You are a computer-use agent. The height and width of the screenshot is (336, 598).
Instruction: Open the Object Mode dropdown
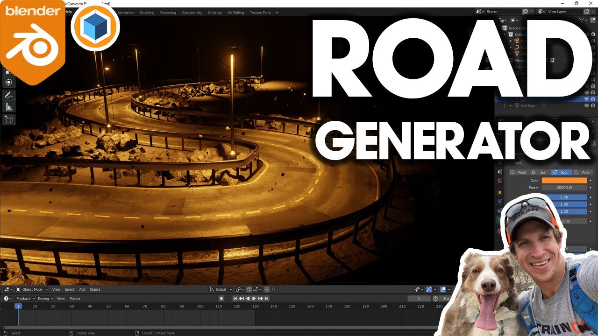pos(32,289)
